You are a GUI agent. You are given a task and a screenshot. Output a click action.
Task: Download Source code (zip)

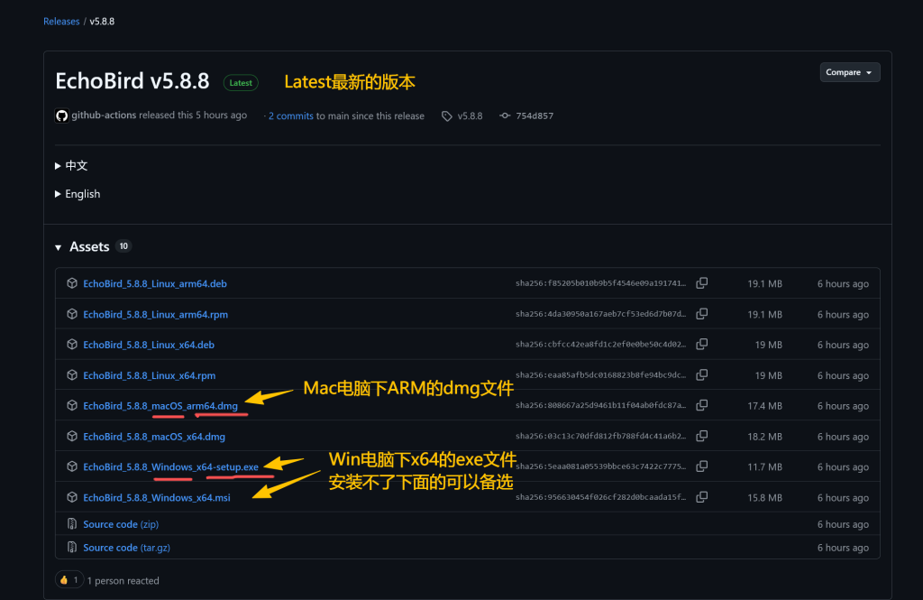[x=121, y=524]
